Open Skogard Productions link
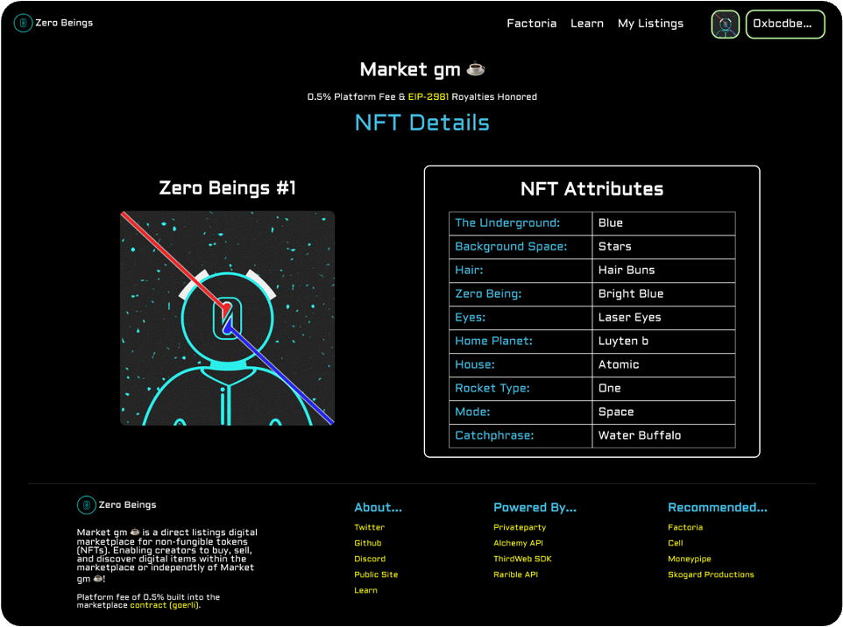The image size is (843, 627). (x=711, y=575)
